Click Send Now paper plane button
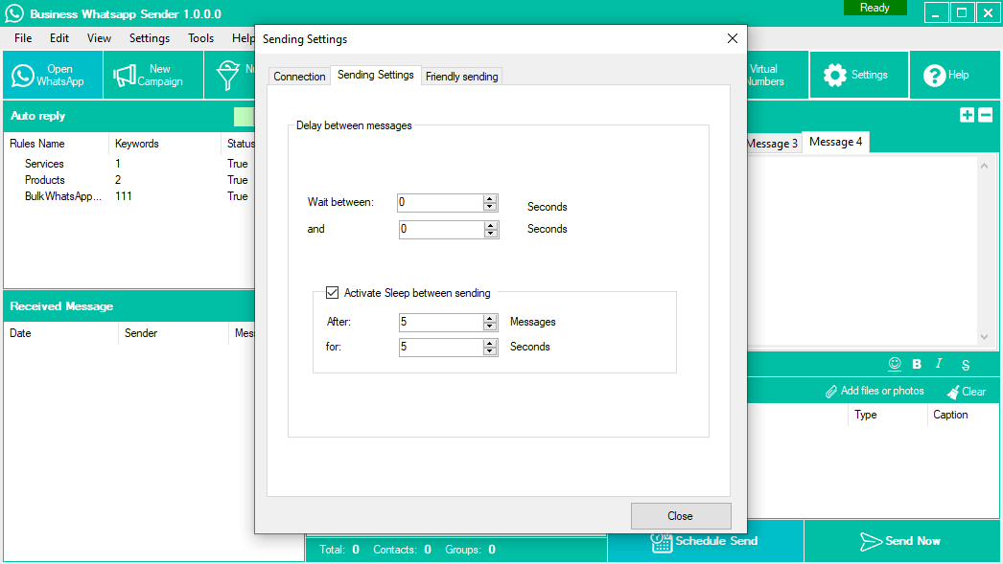This screenshot has height=564, width=1003. (x=902, y=541)
